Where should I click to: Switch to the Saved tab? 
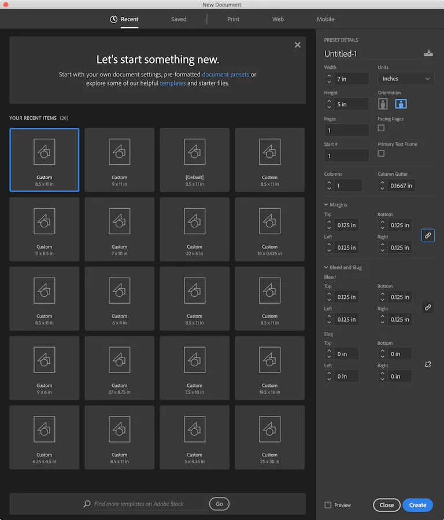[179, 19]
